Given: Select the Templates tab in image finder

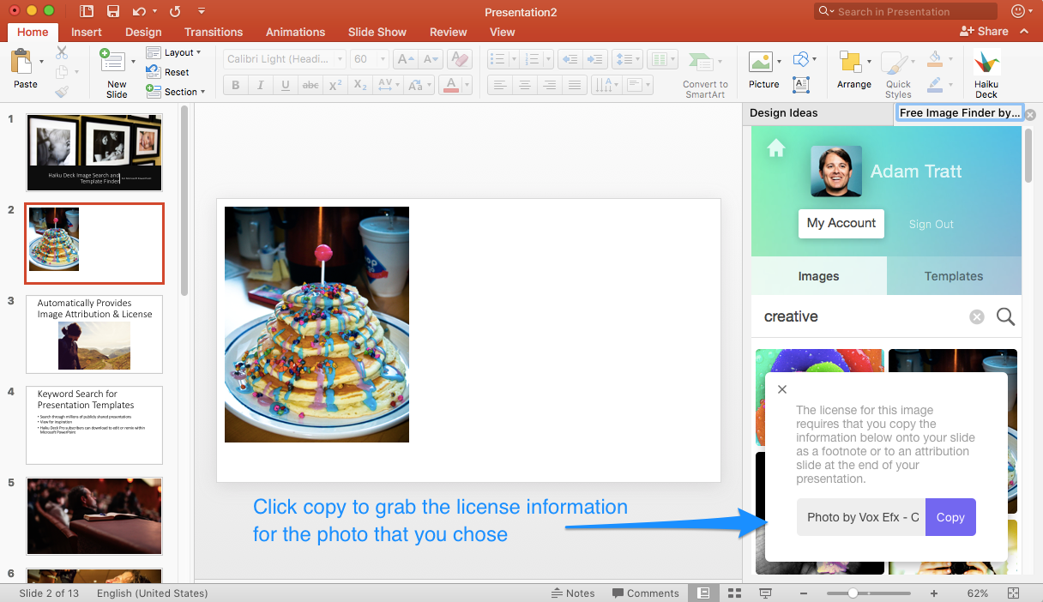Looking at the screenshot, I should click(x=953, y=276).
